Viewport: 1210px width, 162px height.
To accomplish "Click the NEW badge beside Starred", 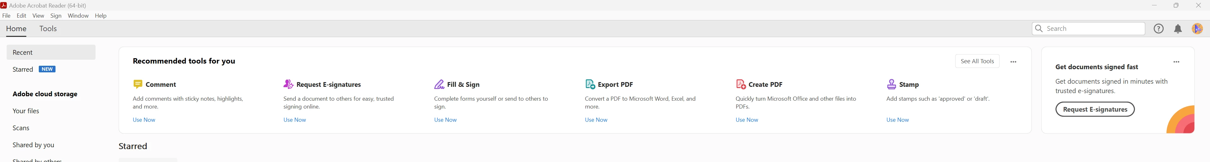I will [x=47, y=69].
